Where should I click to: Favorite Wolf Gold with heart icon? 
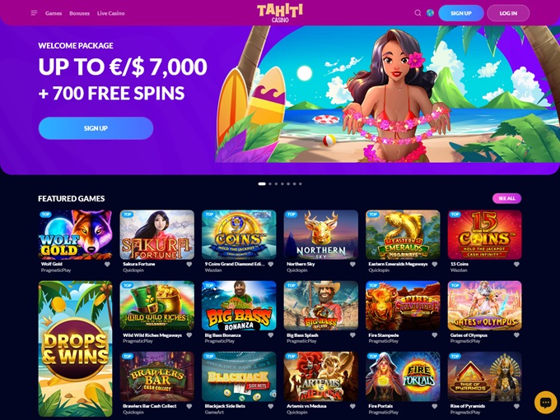tap(107, 264)
